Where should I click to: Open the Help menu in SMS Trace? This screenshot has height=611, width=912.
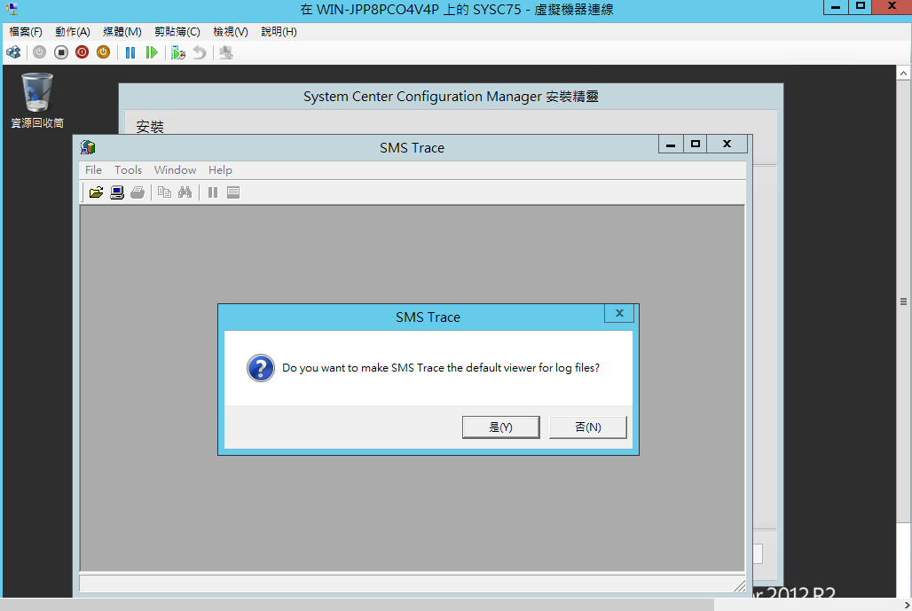point(220,169)
